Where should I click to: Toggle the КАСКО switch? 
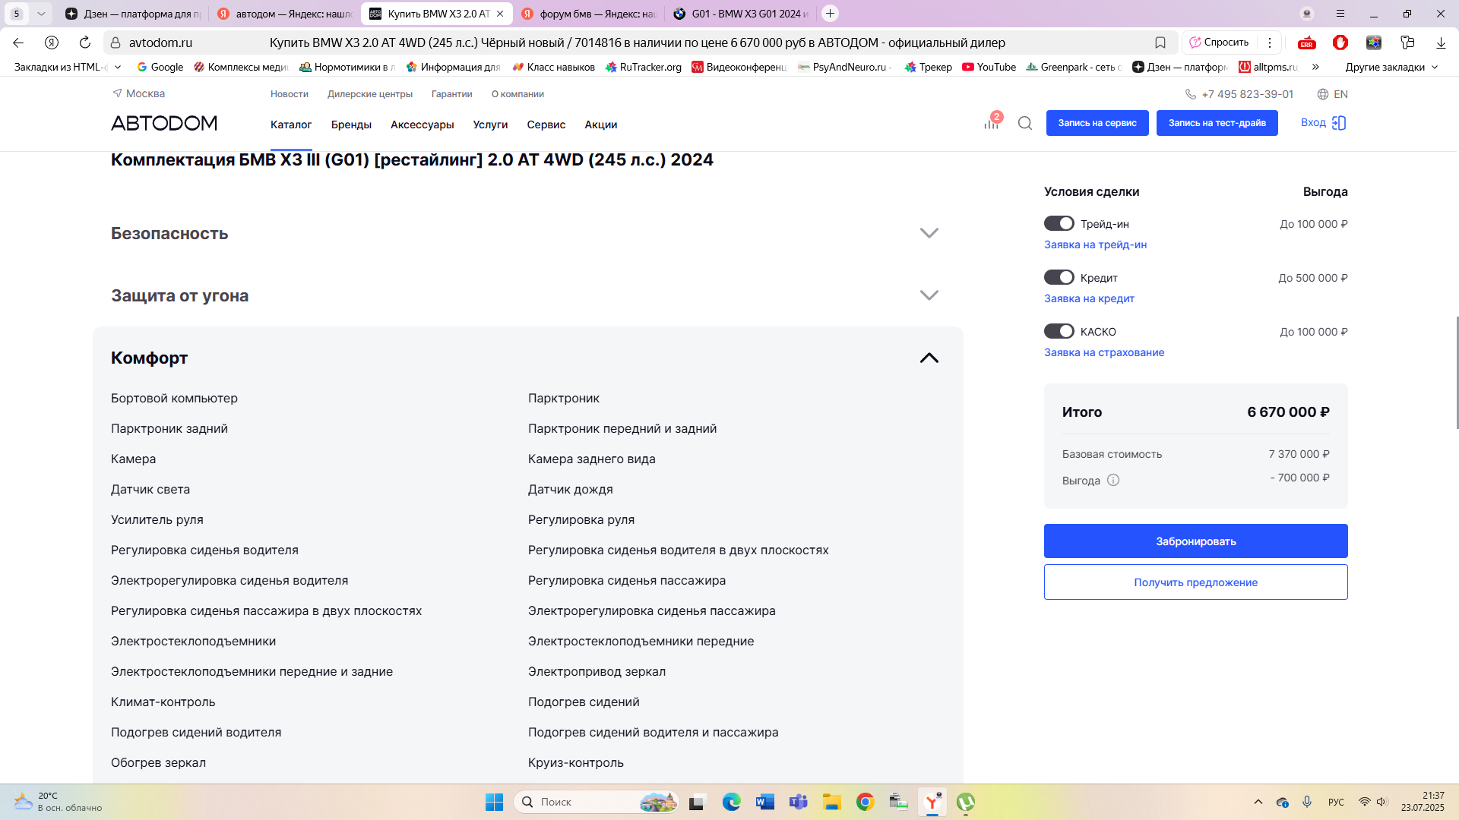pos(1059,331)
